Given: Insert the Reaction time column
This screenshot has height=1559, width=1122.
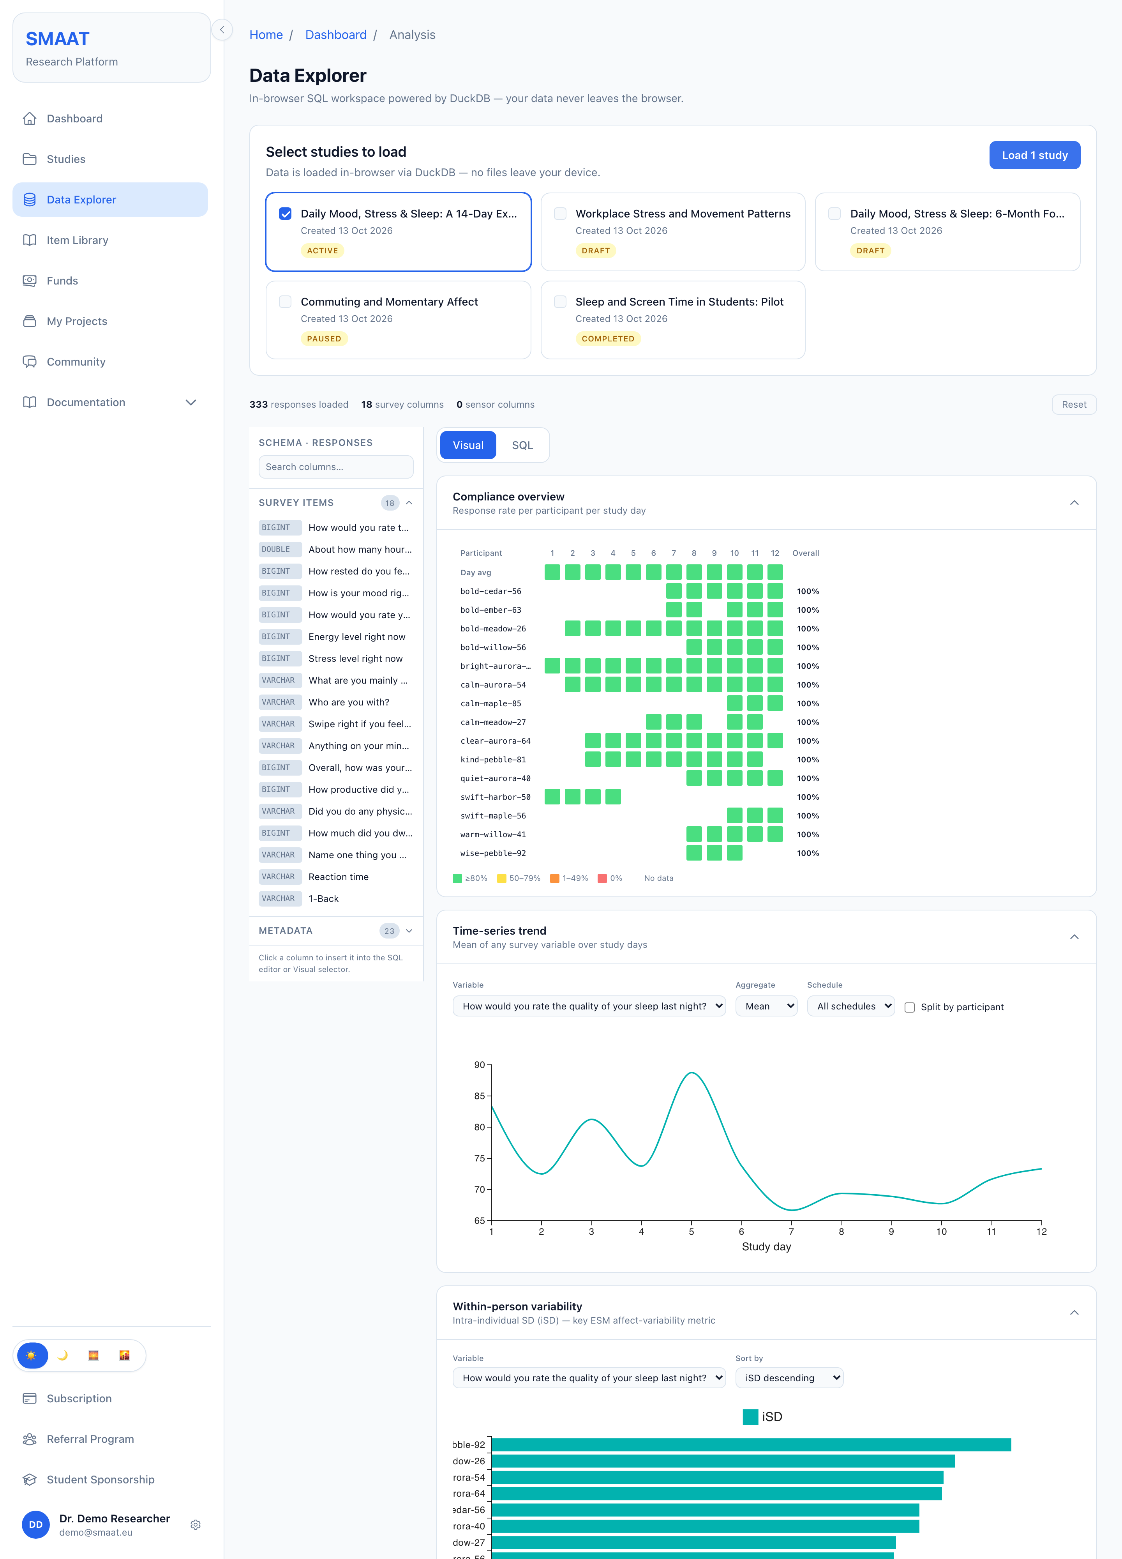Looking at the screenshot, I should 336,877.
